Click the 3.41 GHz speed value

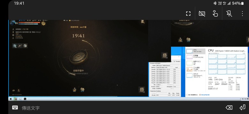pyautogui.click(x=218, y=80)
